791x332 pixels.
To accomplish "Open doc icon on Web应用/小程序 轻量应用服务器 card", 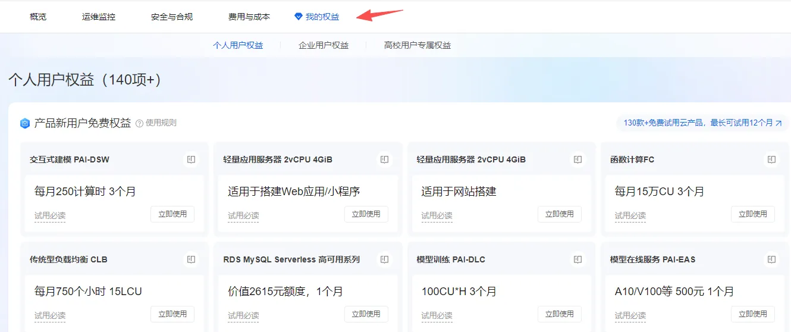I will 385,159.
